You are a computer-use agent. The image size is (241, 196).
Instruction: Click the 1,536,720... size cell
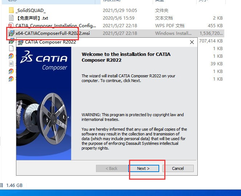pyautogui.click(x=211, y=33)
